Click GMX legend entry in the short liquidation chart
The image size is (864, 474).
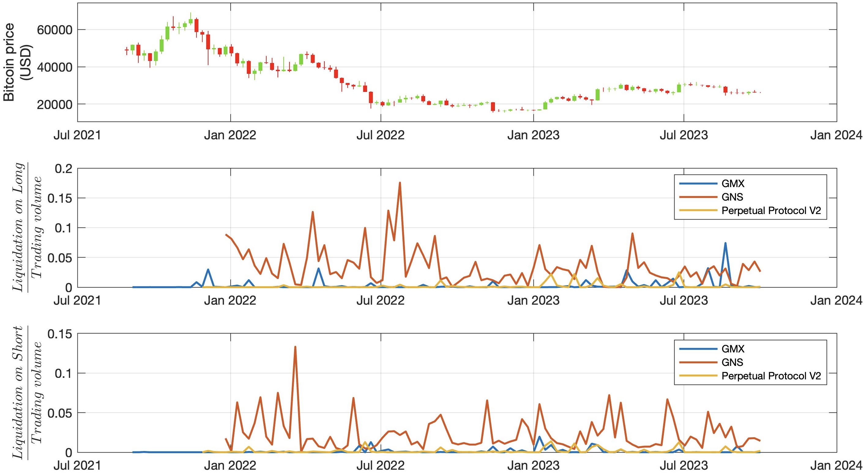[x=733, y=349]
